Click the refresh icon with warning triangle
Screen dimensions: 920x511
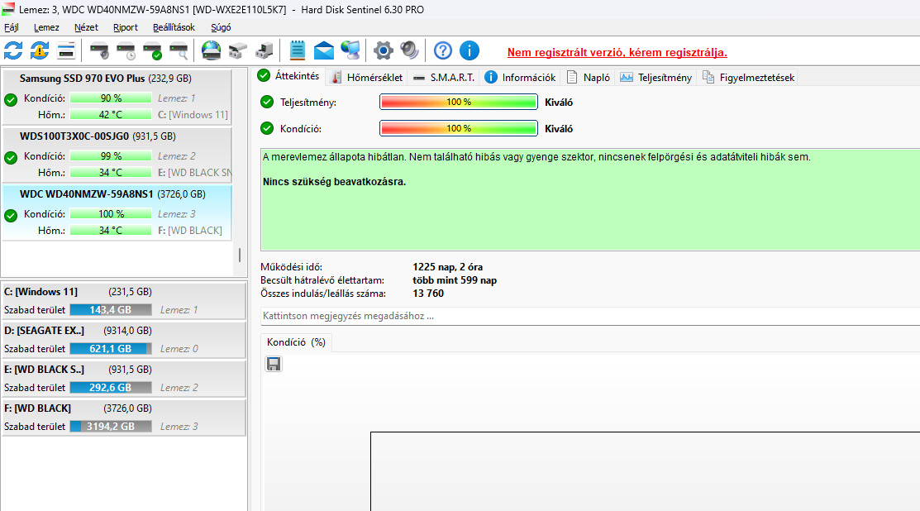tap(40, 50)
